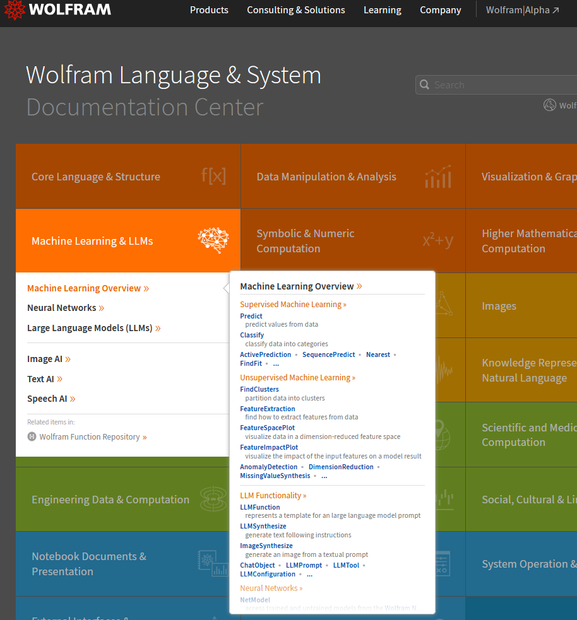This screenshot has width=577, height=620.
Task: Select the Core Language & Structure tile
Action: tap(128, 177)
